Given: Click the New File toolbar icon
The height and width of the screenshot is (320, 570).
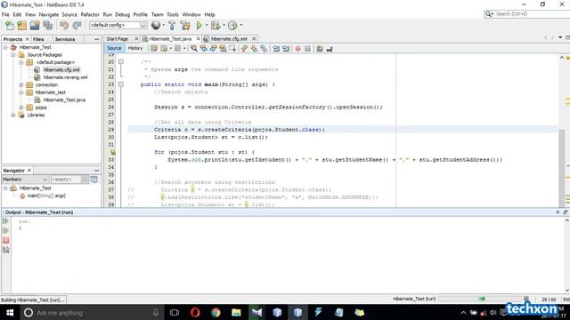Looking at the screenshot, I should pos(10,26).
